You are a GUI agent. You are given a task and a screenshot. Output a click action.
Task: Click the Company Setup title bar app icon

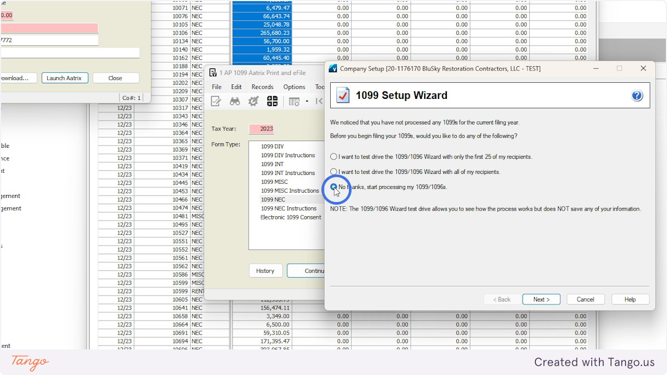click(333, 68)
